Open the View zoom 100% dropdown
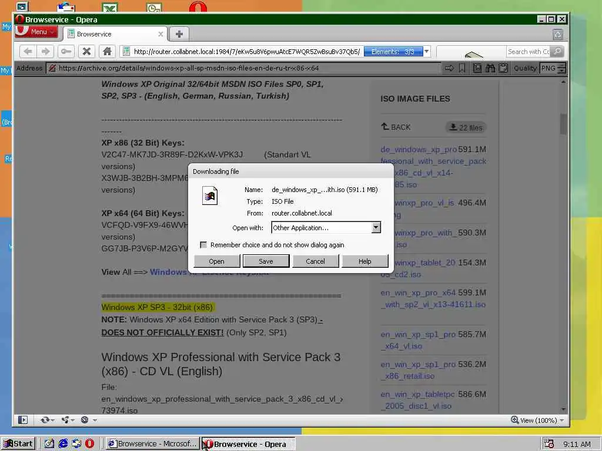The height and width of the screenshot is (451, 602). click(x=538, y=420)
